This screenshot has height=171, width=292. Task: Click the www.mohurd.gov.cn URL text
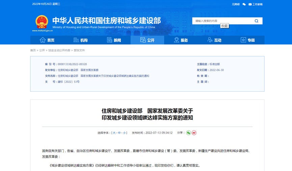click(42, 31)
